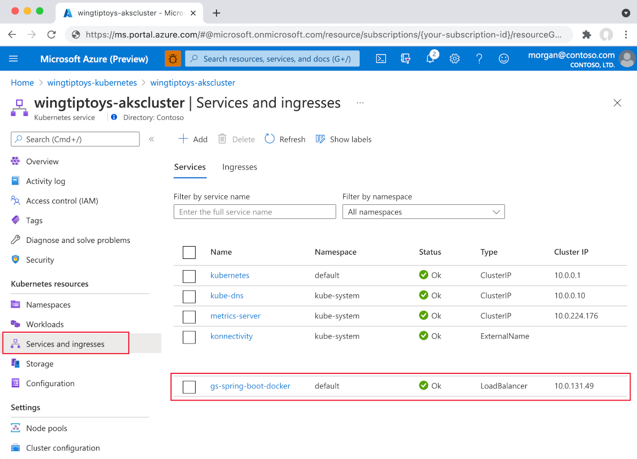Select the kube-dns row checkbox
This screenshot has height=459, width=637.
[x=189, y=296]
